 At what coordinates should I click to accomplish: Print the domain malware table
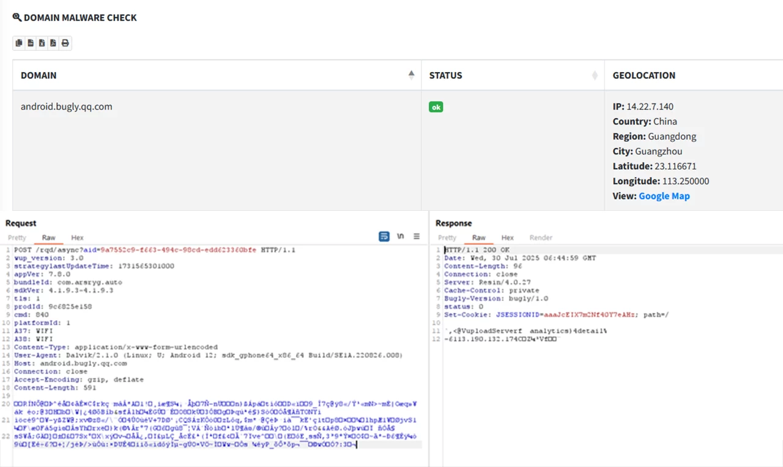(x=65, y=43)
